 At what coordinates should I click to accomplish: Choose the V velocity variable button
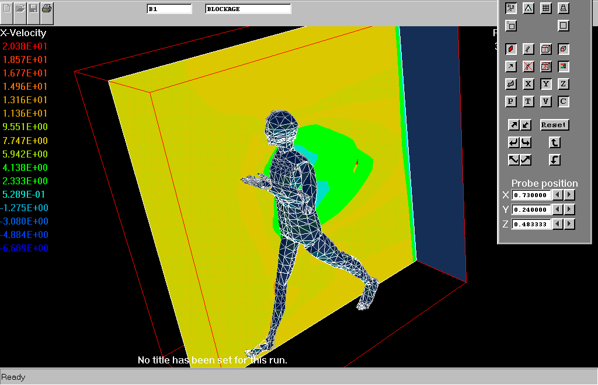[x=546, y=101]
